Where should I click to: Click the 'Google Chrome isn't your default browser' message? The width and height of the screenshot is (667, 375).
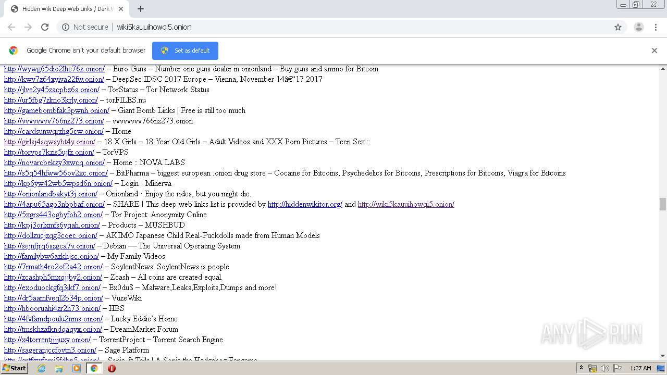86,51
